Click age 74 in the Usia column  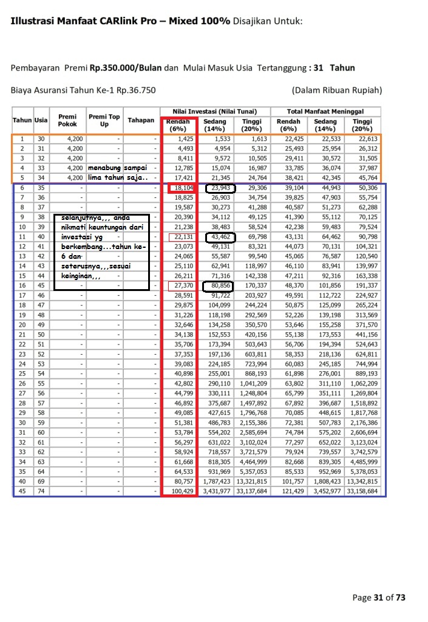coord(41,491)
